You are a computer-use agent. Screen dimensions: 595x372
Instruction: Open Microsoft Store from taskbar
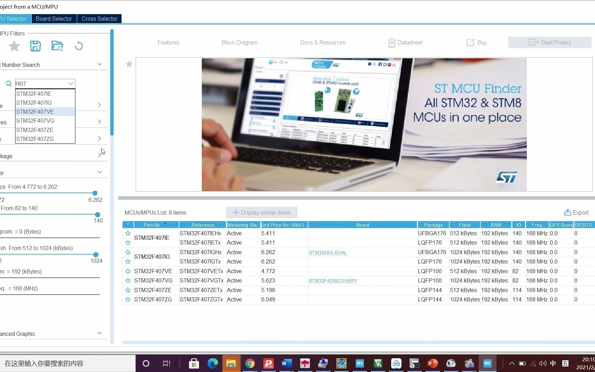[x=194, y=363]
